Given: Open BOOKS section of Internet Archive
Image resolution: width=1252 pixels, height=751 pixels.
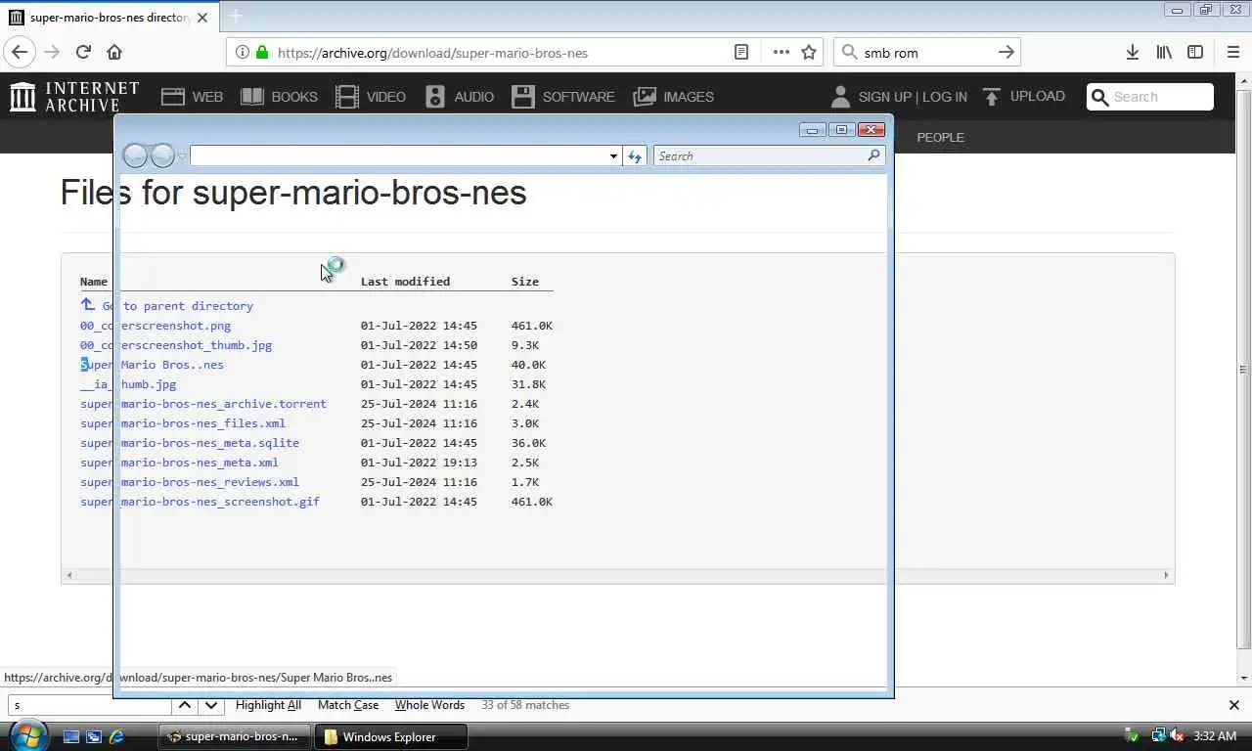Looking at the screenshot, I should pos(279,97).
